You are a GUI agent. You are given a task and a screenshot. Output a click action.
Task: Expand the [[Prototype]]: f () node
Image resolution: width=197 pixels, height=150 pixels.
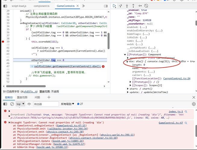click(x=130, y=82)
